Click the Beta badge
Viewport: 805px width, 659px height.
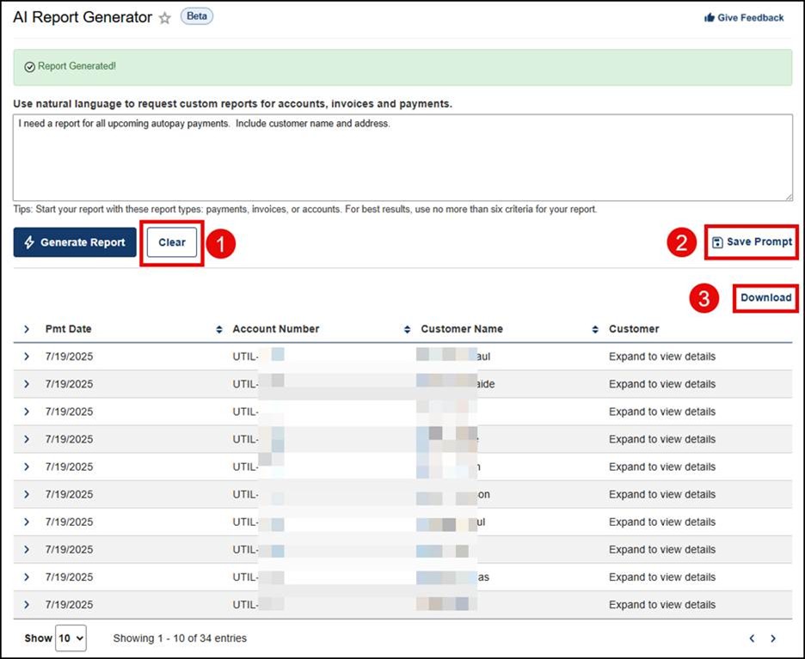pos(197,16)
